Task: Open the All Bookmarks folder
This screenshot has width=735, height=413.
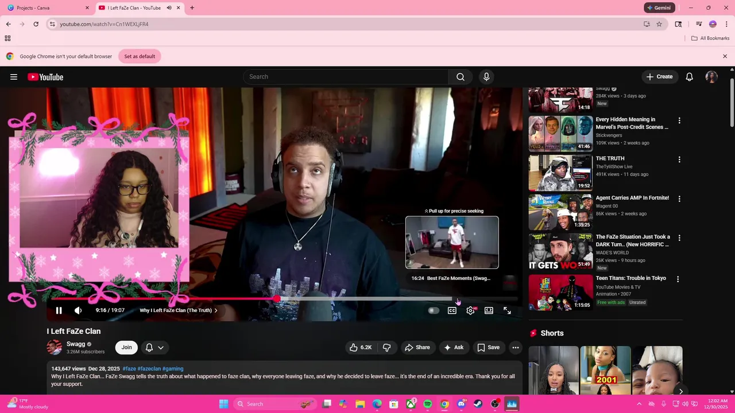Action: [x=710, y=38]
